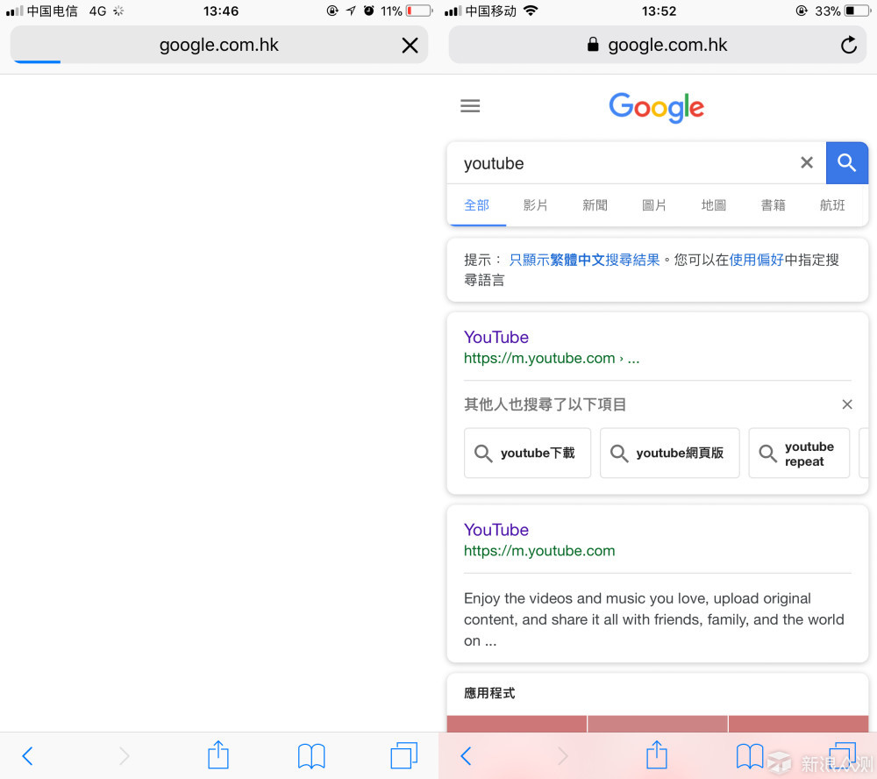Image resolution: width=877 pixels, height=779 pixels.
Task: Open 只顯示繁體中文搜尋結果 link
Action: [584, 260]
